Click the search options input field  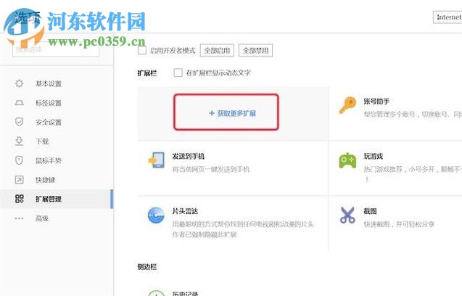point(56,49)
